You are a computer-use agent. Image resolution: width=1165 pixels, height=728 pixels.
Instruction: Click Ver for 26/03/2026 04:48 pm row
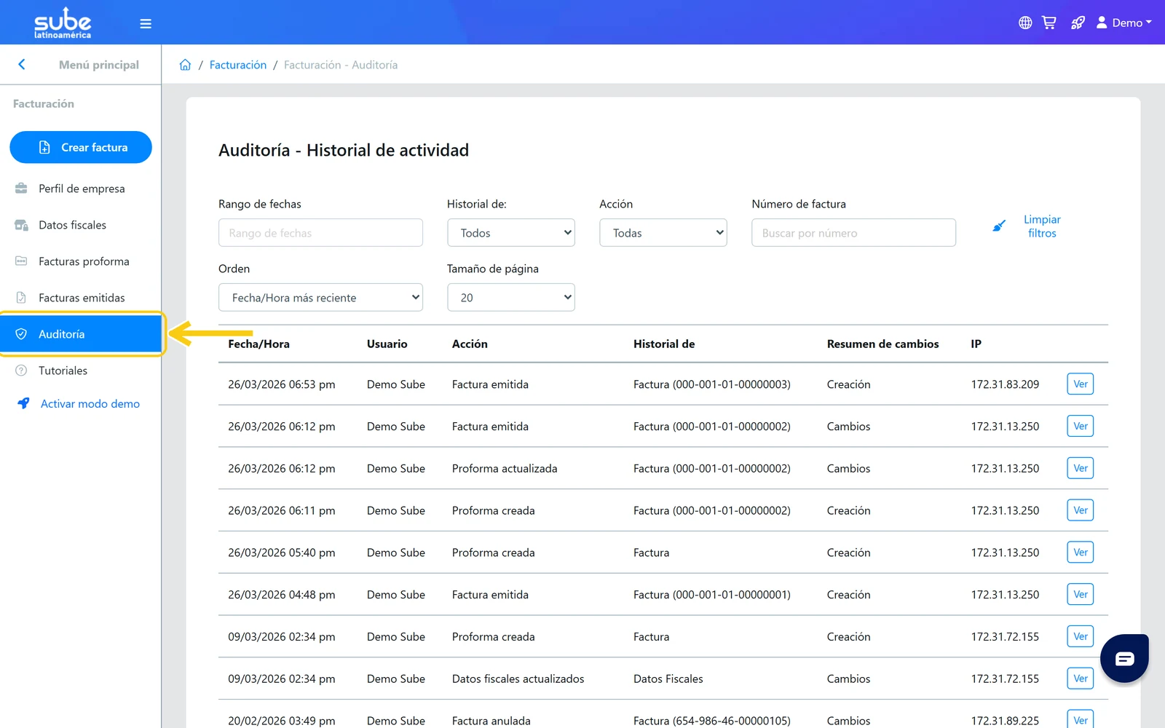[x=1081, y=595]
